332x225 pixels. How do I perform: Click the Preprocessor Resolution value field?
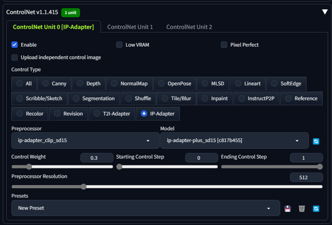[307, 177]
